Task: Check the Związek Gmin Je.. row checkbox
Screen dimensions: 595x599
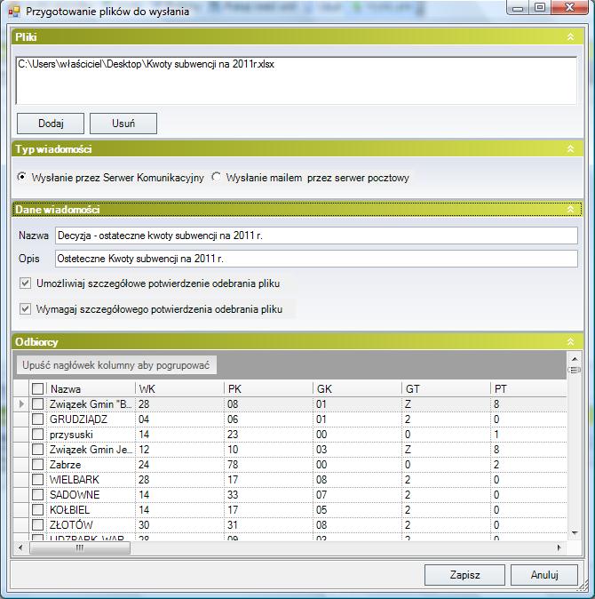Action: [37, 450]
